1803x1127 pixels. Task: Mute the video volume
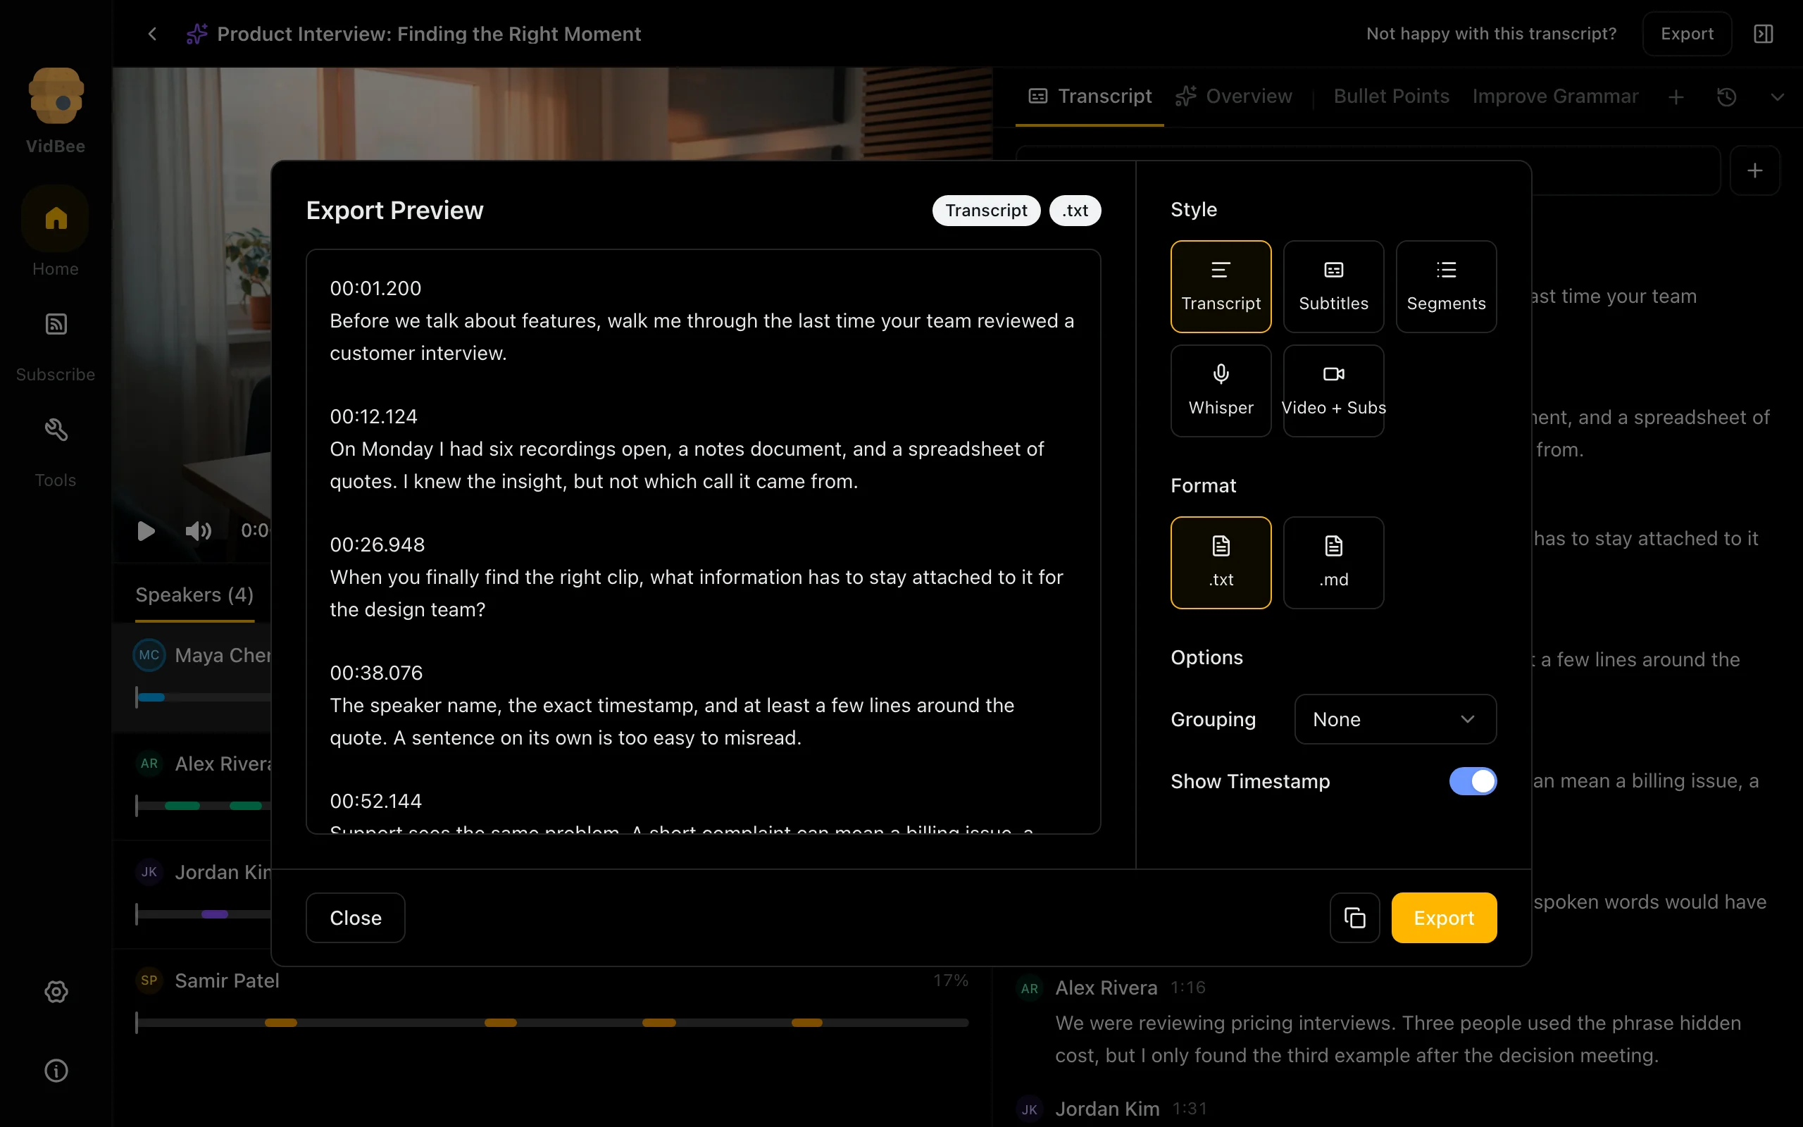tap(198, 530)
